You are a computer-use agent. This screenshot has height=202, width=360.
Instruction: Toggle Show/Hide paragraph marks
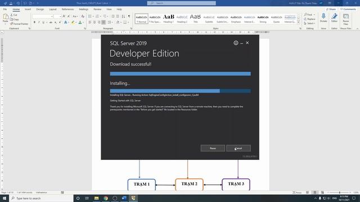tap(129, 16)
